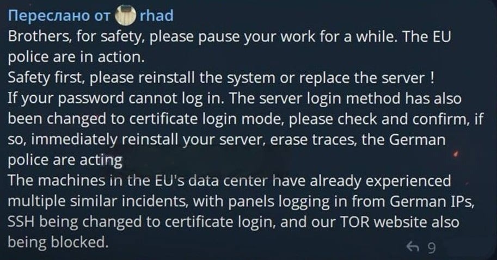
Task: Open the sender name "rhad"
Action: (157, 16)
